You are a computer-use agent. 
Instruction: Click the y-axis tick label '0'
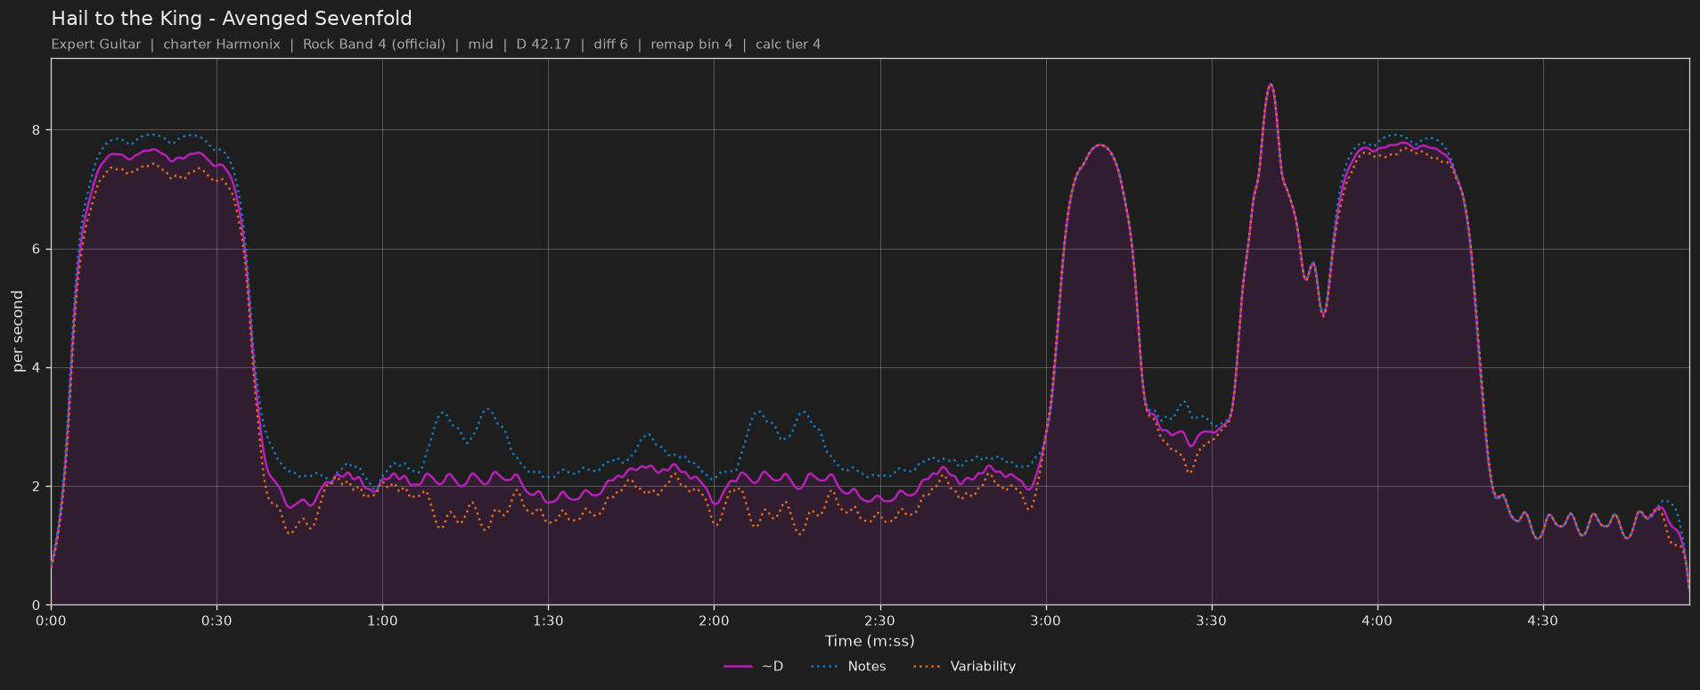[37, 605]
